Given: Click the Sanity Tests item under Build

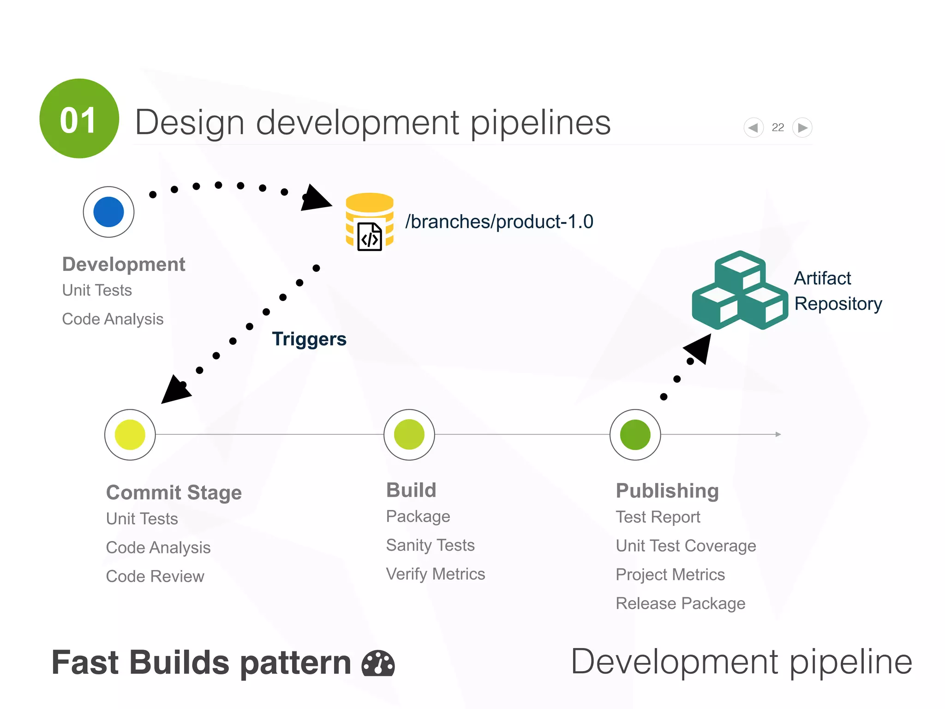Looking at the screenshot, I should (x=431, y=545).
